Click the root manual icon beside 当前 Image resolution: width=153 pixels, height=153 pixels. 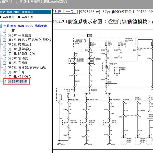[1, 26]
